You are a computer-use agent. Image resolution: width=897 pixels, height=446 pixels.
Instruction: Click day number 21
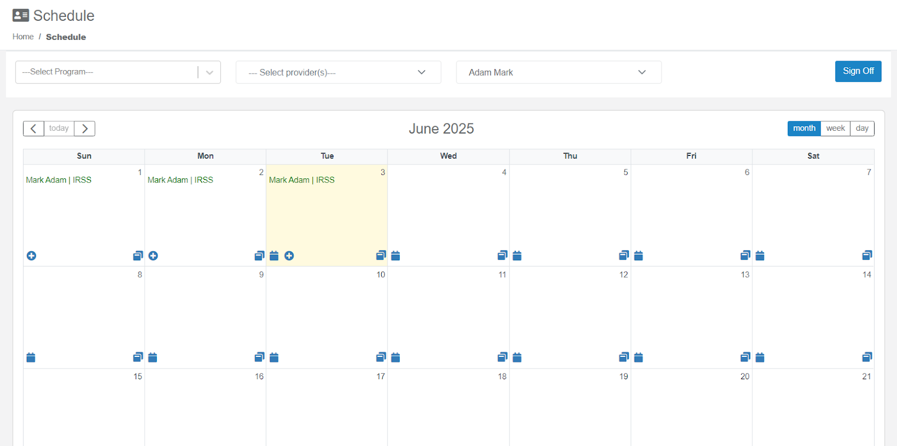click(x=867, y=376)
